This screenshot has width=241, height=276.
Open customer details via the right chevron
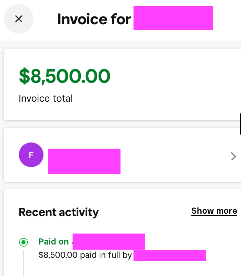233,156
